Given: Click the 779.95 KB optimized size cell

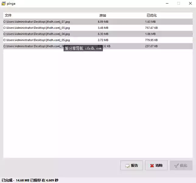Looking at the screenshot, I should coord(151,40).
